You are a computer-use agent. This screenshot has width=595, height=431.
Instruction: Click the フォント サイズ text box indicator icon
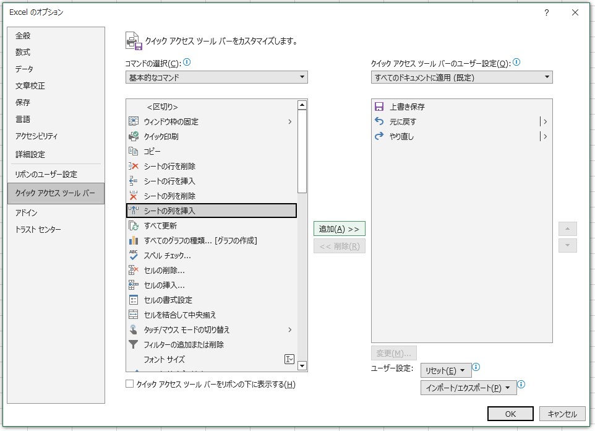[289, 359]
